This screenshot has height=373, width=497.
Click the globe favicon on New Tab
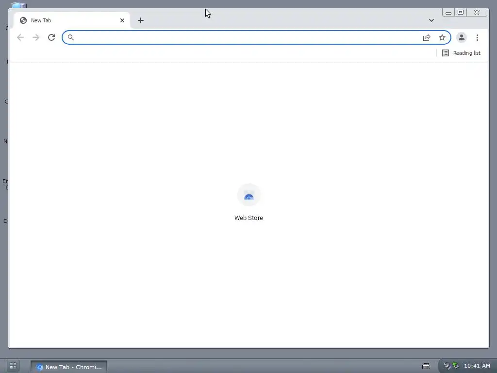pyautogui.click(x=23, y=20)
